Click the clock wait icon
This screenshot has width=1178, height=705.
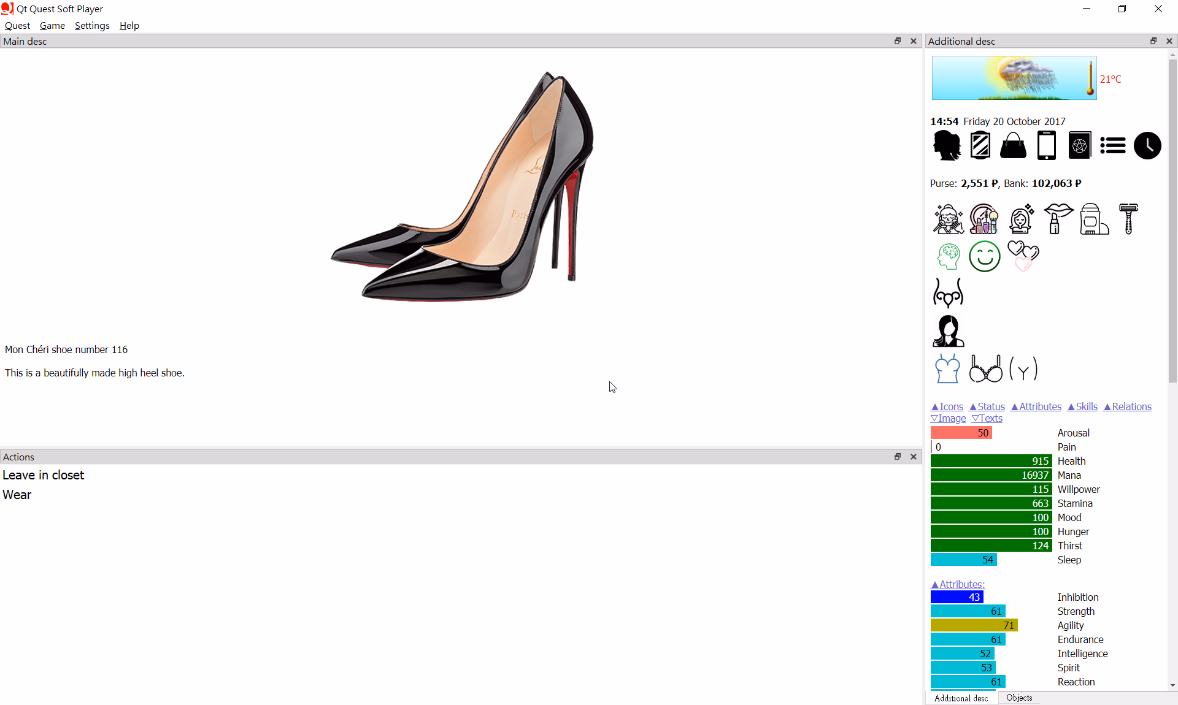click(1147, 146)
